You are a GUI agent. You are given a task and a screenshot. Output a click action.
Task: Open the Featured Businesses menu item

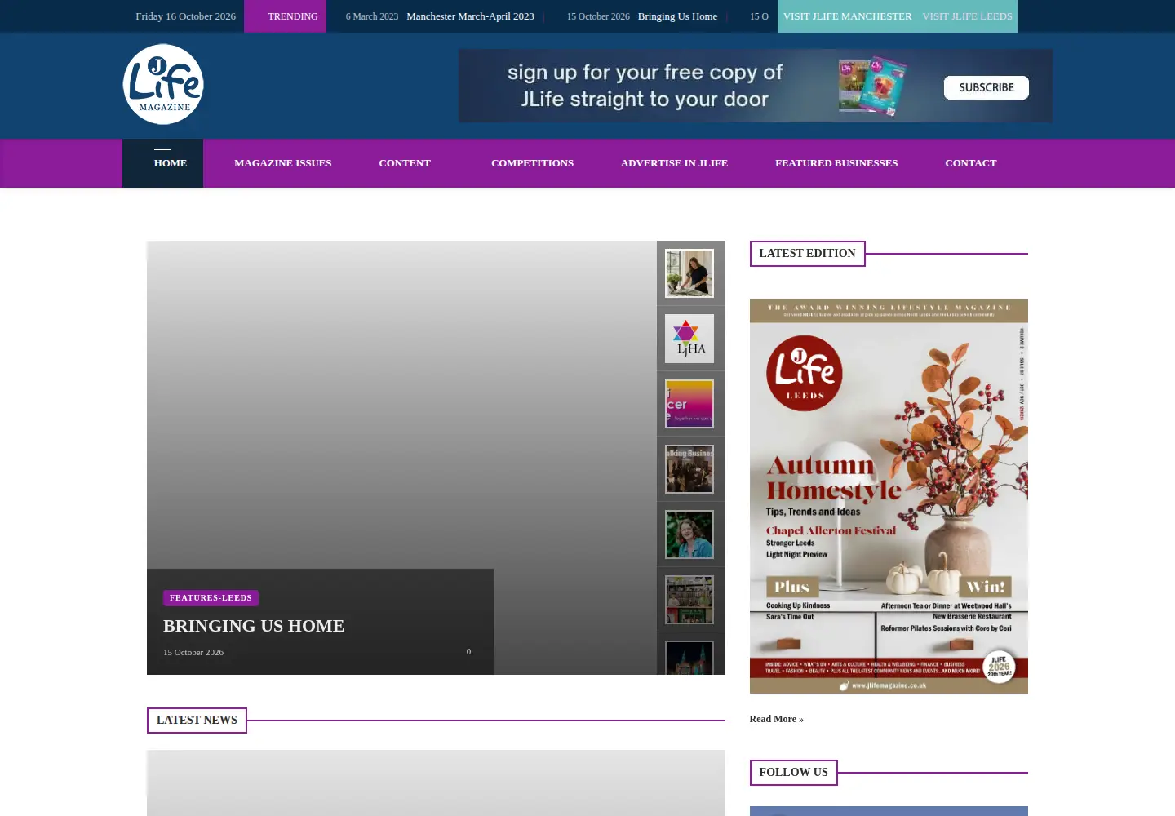point(836,163)
